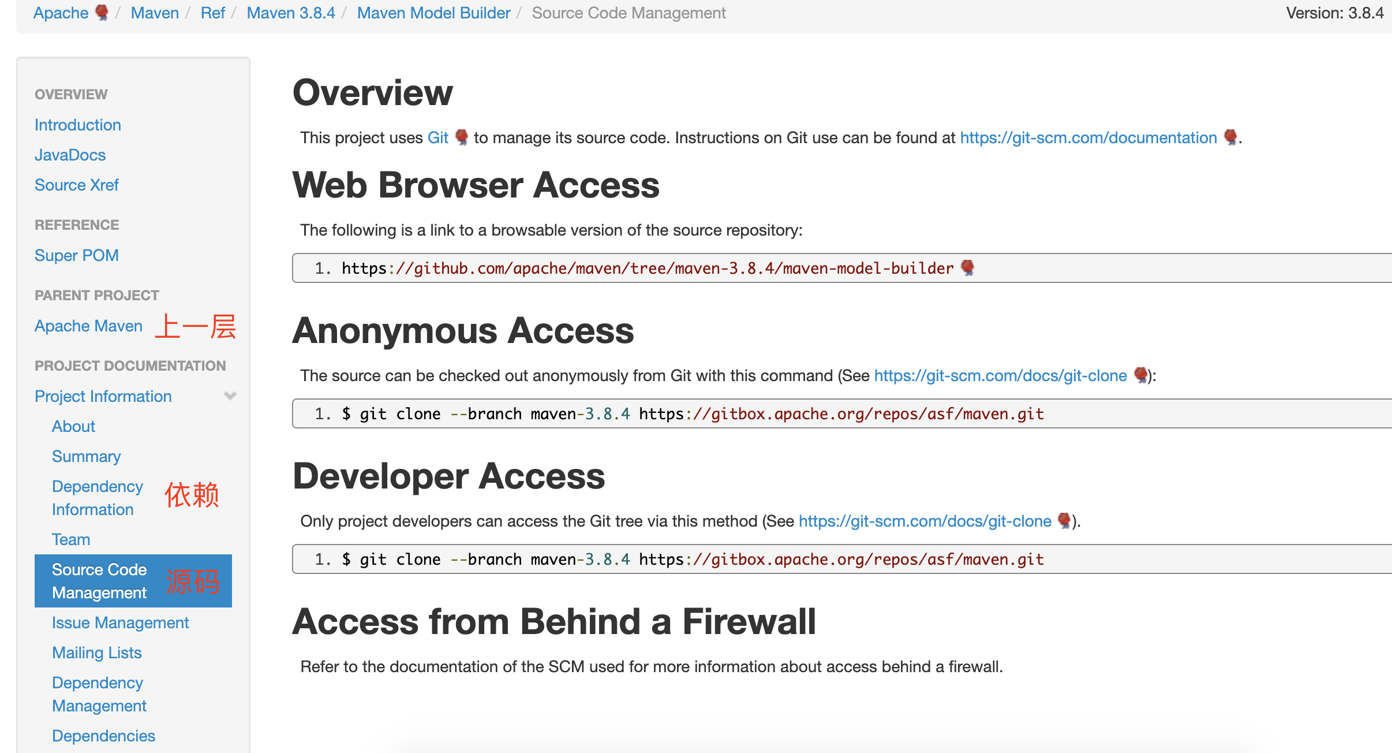This screenshot has width=1392, height=753.
Task: Open the JavaDocs sidebar link
Action: 70,155
